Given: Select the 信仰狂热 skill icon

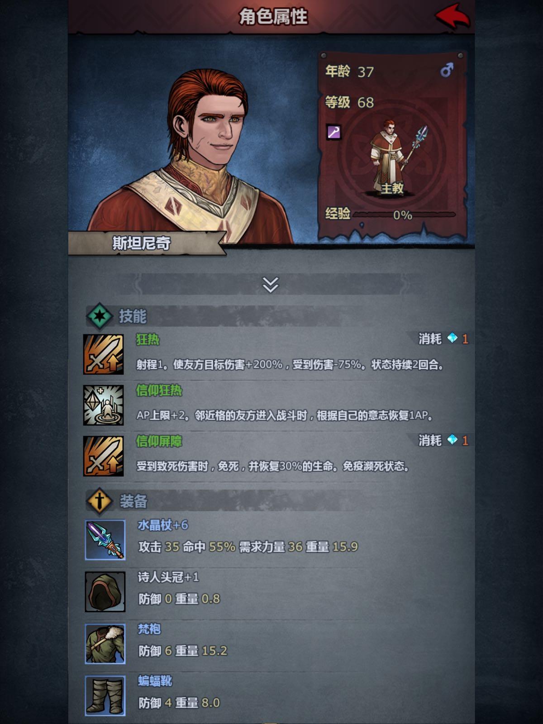Looking at the screenshot, I should point(104,405).
